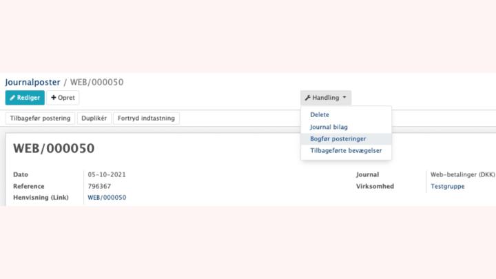Click the Opret create button
This screenshot has width=496, height=279.
tap(63, 98)
